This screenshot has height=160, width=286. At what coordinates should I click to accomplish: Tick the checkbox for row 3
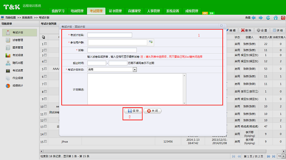(x=45, y=55)
